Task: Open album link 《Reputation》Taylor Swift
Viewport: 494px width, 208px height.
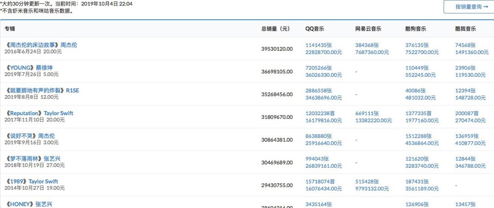Action: coord(39,113)
